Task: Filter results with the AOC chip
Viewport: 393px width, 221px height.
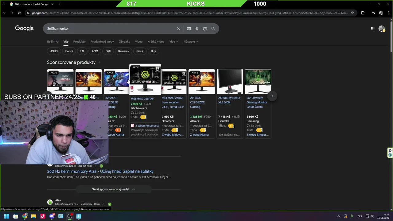Action: (x=95, y=51)
